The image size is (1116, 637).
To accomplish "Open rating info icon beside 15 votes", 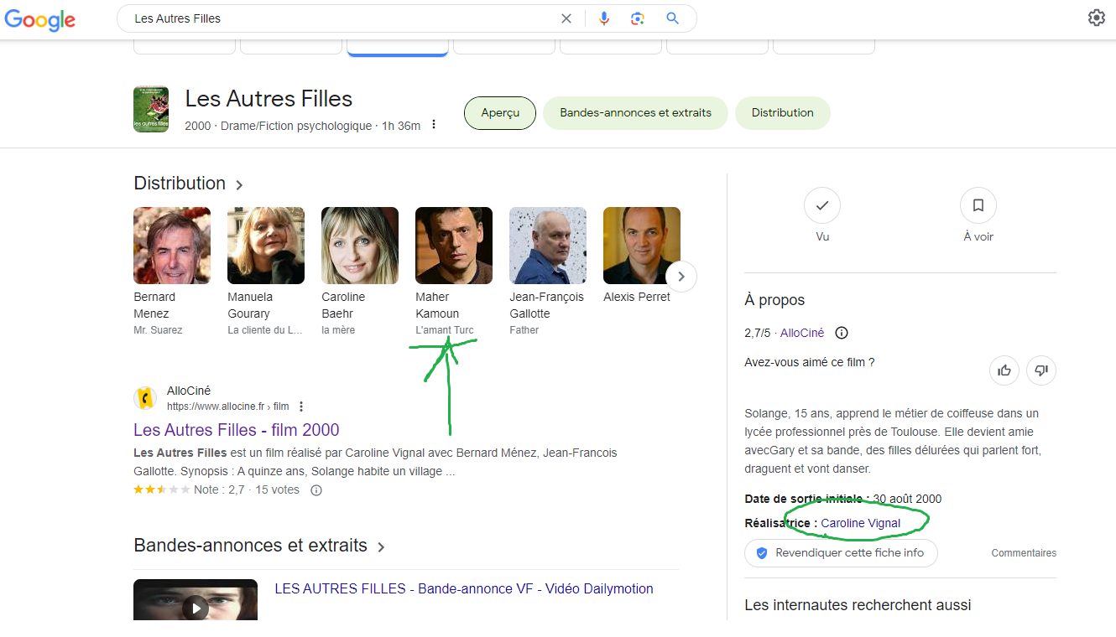I will (316, 490).
